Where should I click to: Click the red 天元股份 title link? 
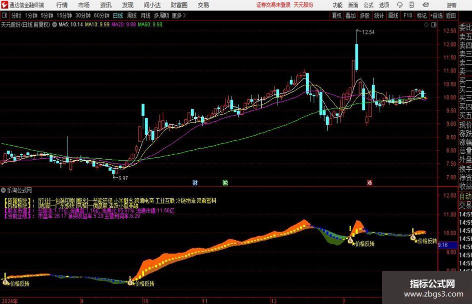click(x=303, y=5)
